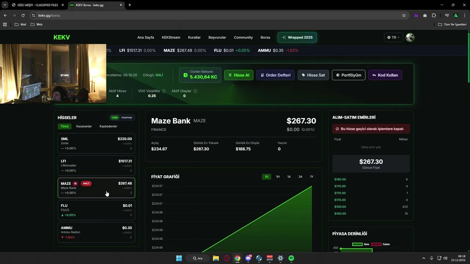
Task: Open the Chrome apps grid icon
Action: [5, 24]
